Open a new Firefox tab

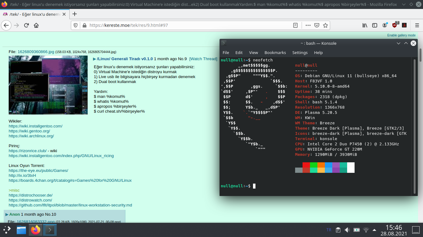(74, 14)
